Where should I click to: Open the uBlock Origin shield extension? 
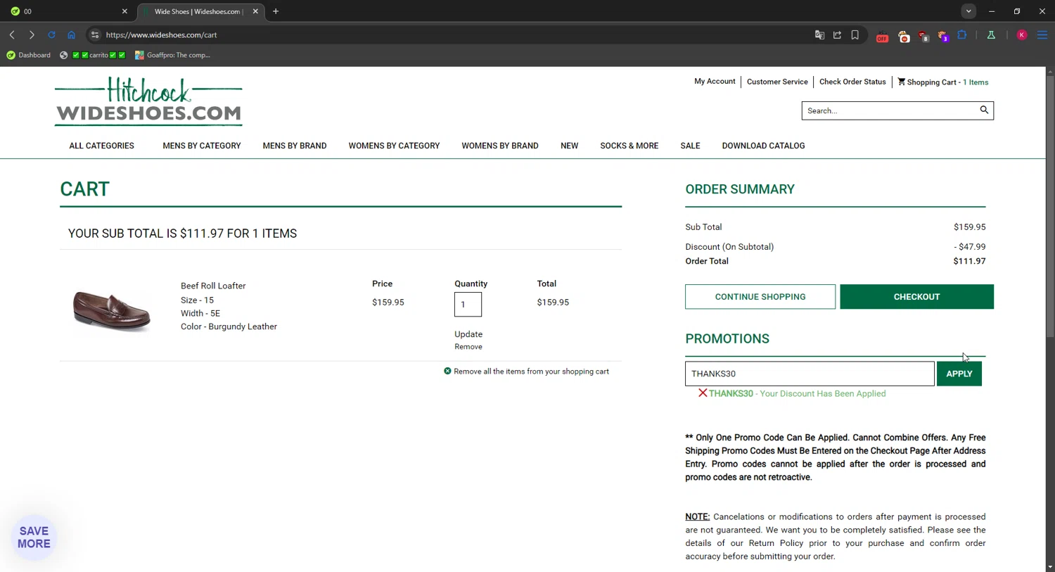click(923, 36)
